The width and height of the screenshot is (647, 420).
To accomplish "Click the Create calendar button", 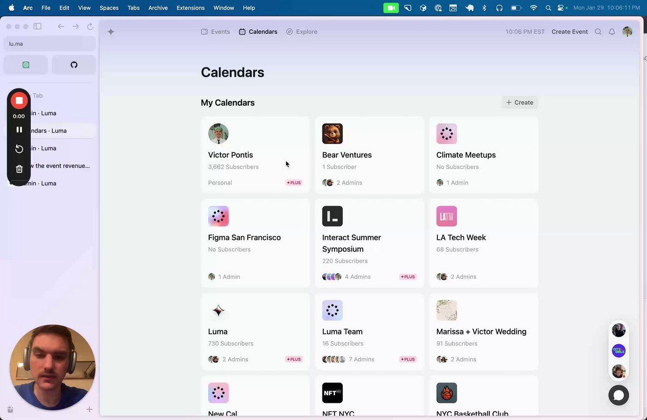I will pos(520,102).
